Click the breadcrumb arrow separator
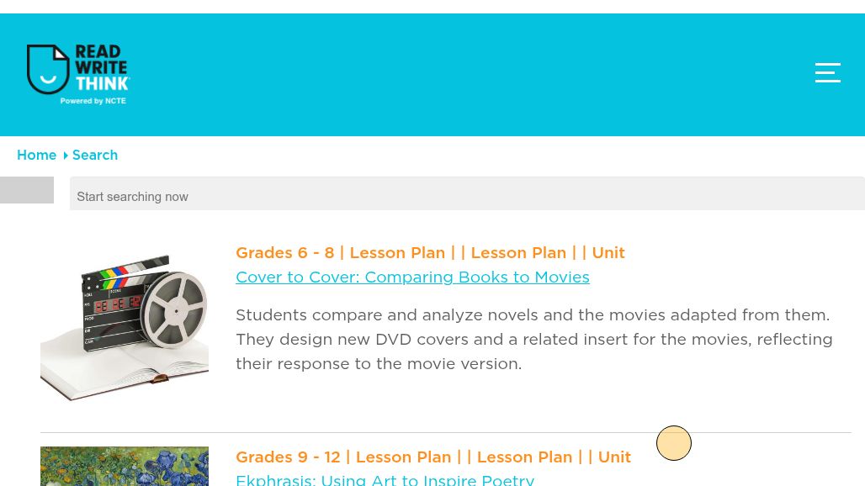This screenshot has width=865, height=486. point(66,156)
